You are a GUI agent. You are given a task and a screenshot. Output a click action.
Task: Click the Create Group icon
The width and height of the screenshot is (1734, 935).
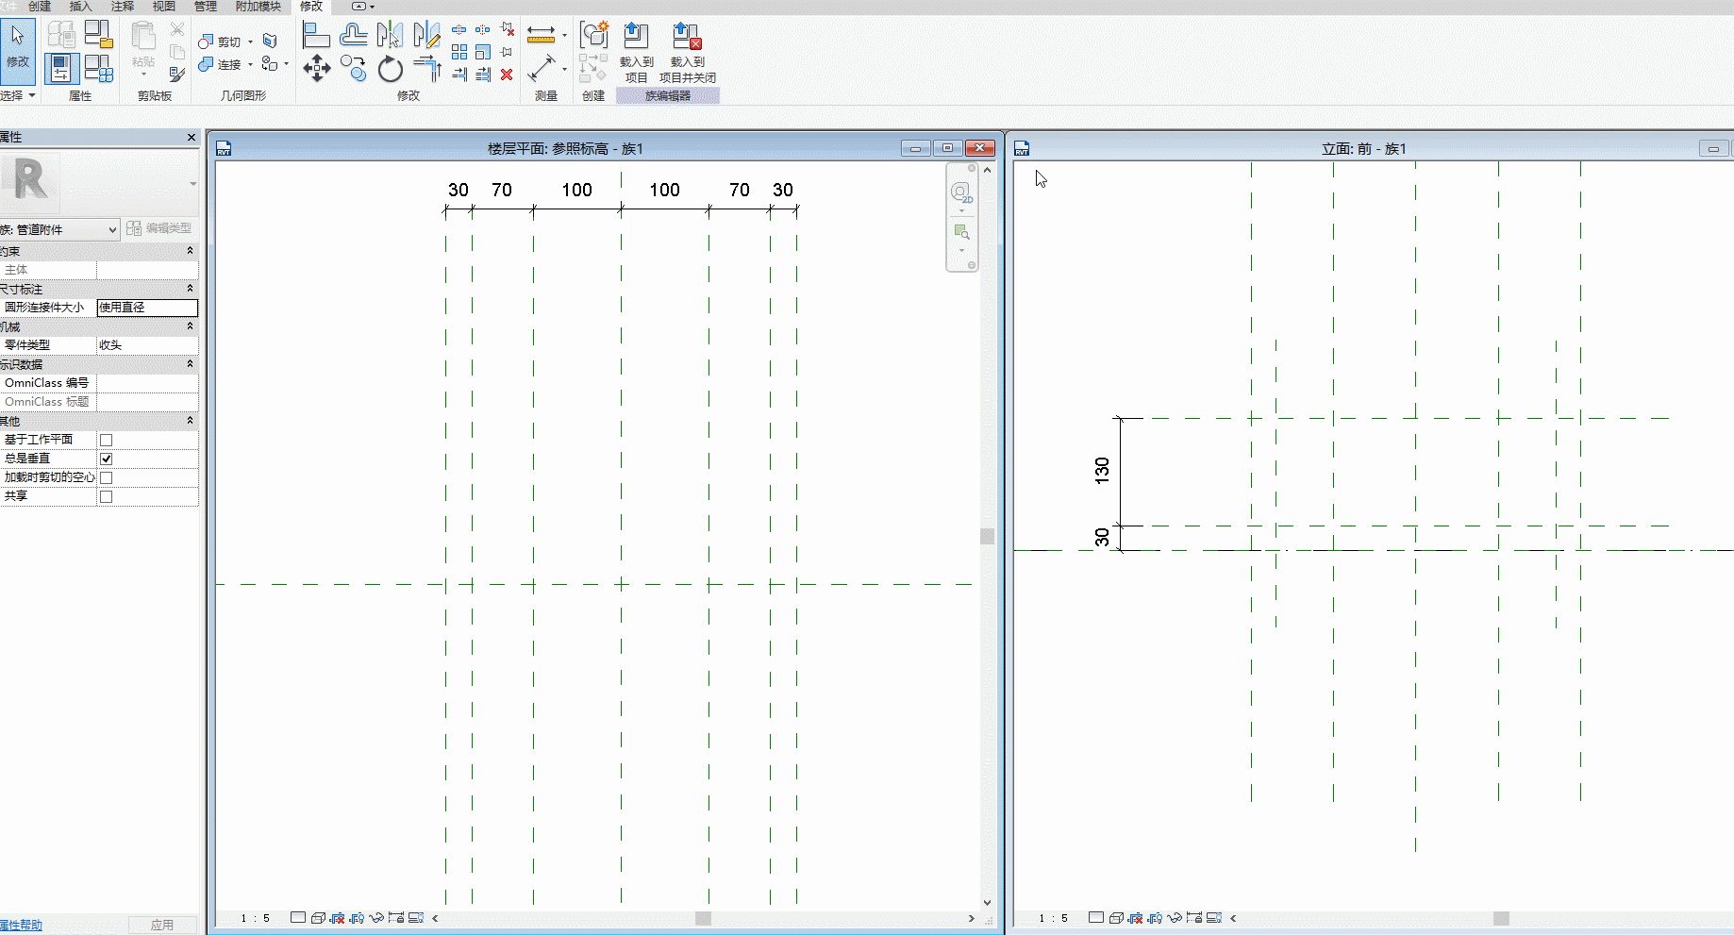tap(593, 35)
